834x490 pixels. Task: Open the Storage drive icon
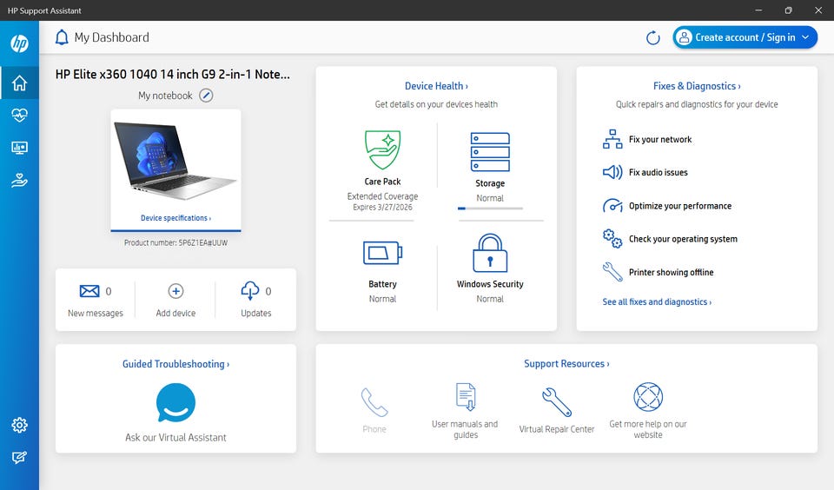490,152
